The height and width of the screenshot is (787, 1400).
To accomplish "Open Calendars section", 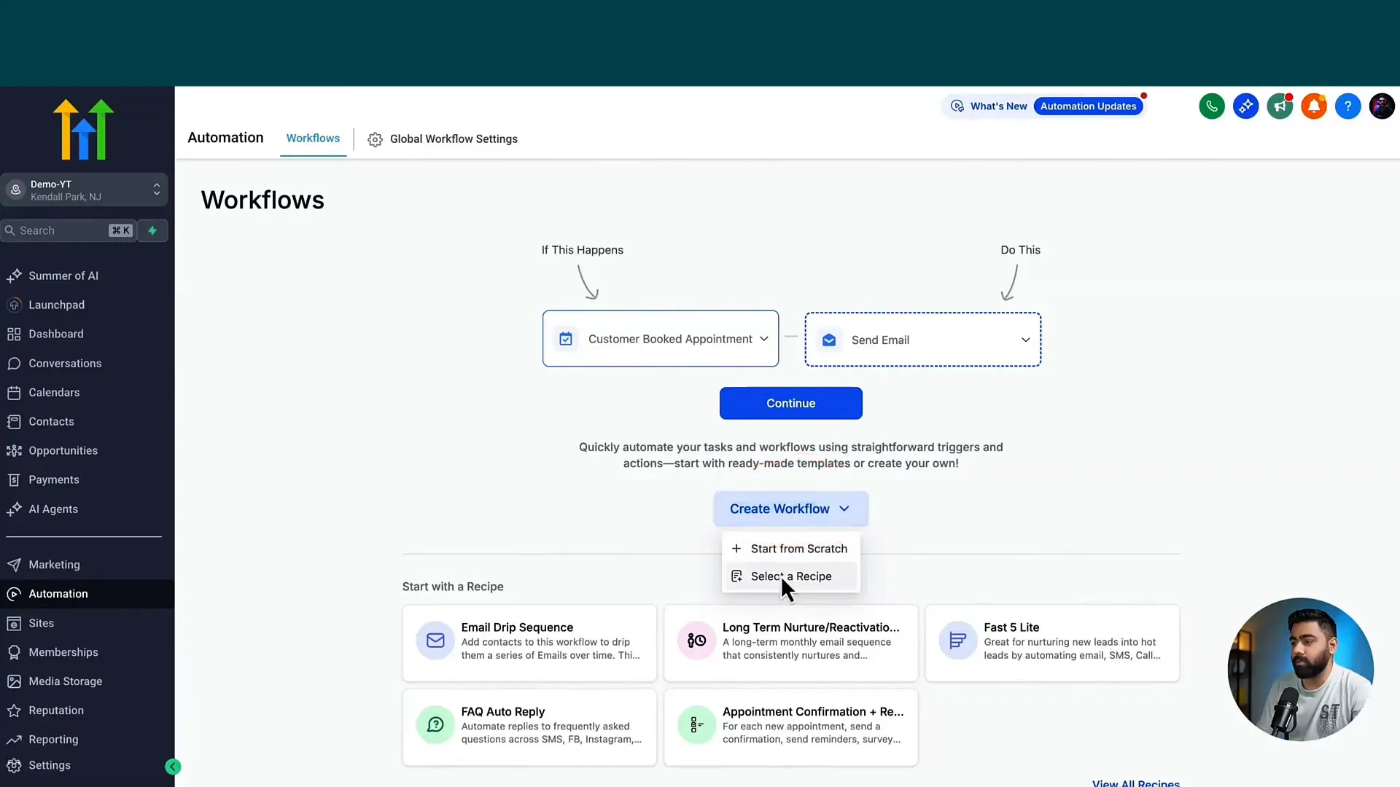I will point(54,392).
